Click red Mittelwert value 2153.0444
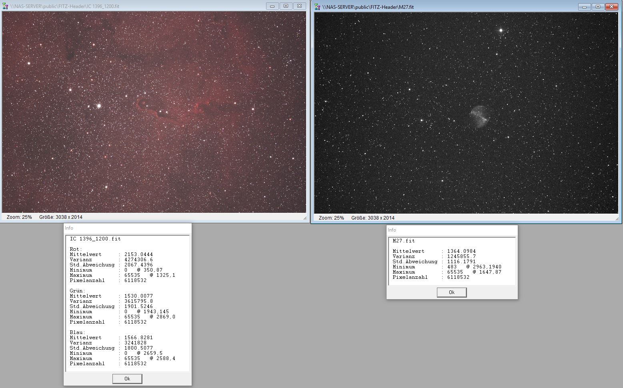 138,254
